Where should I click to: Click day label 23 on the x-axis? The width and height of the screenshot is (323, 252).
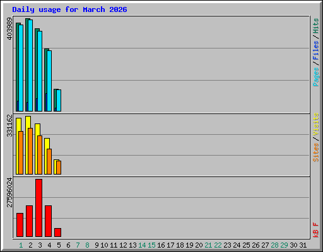[x=227, y=245]
